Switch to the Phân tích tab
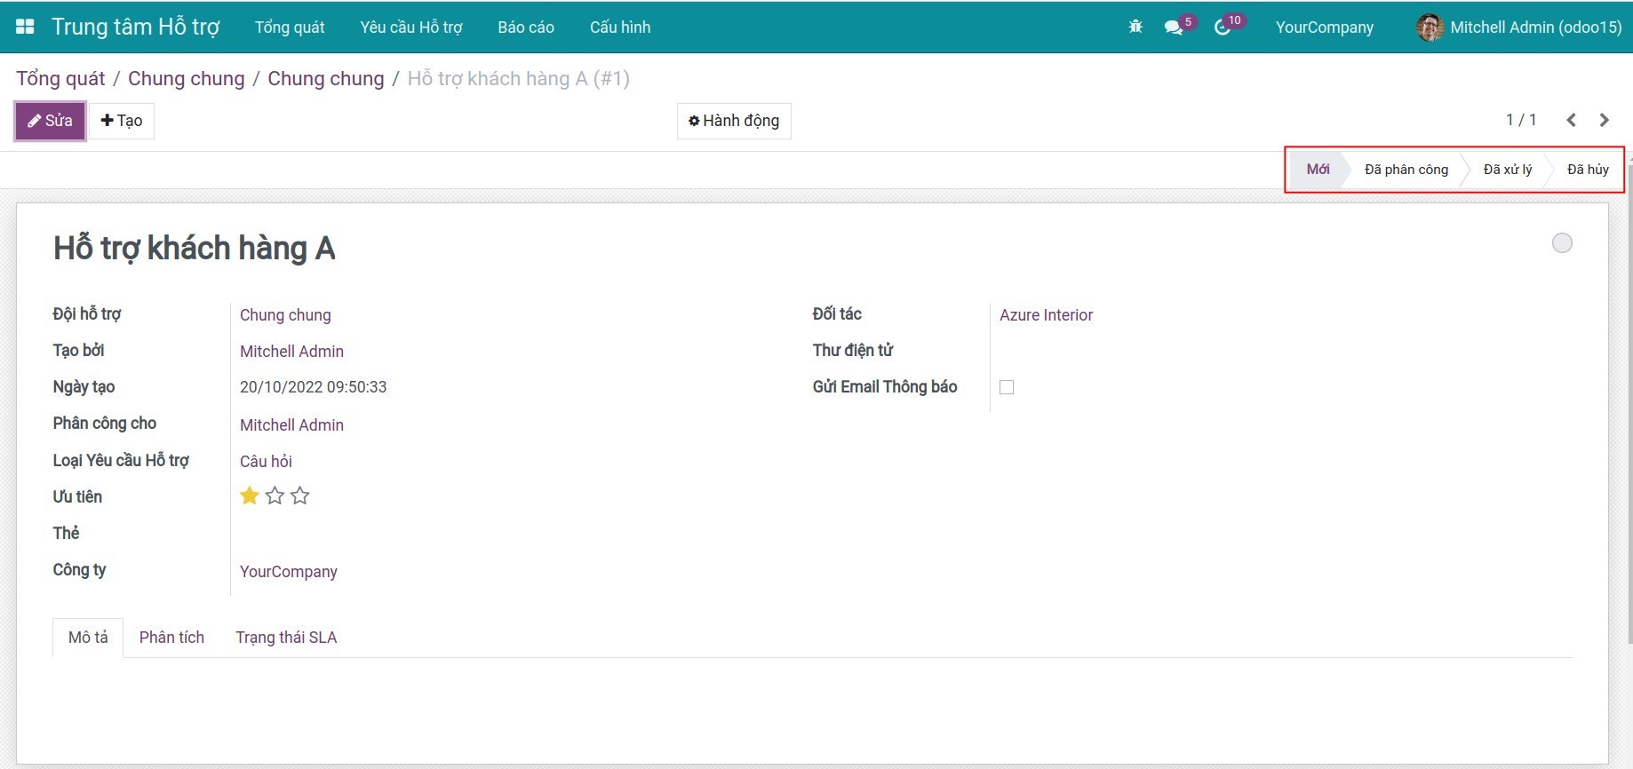Image resolution: width=1633 pixels, height=769 pixels. 171,638
